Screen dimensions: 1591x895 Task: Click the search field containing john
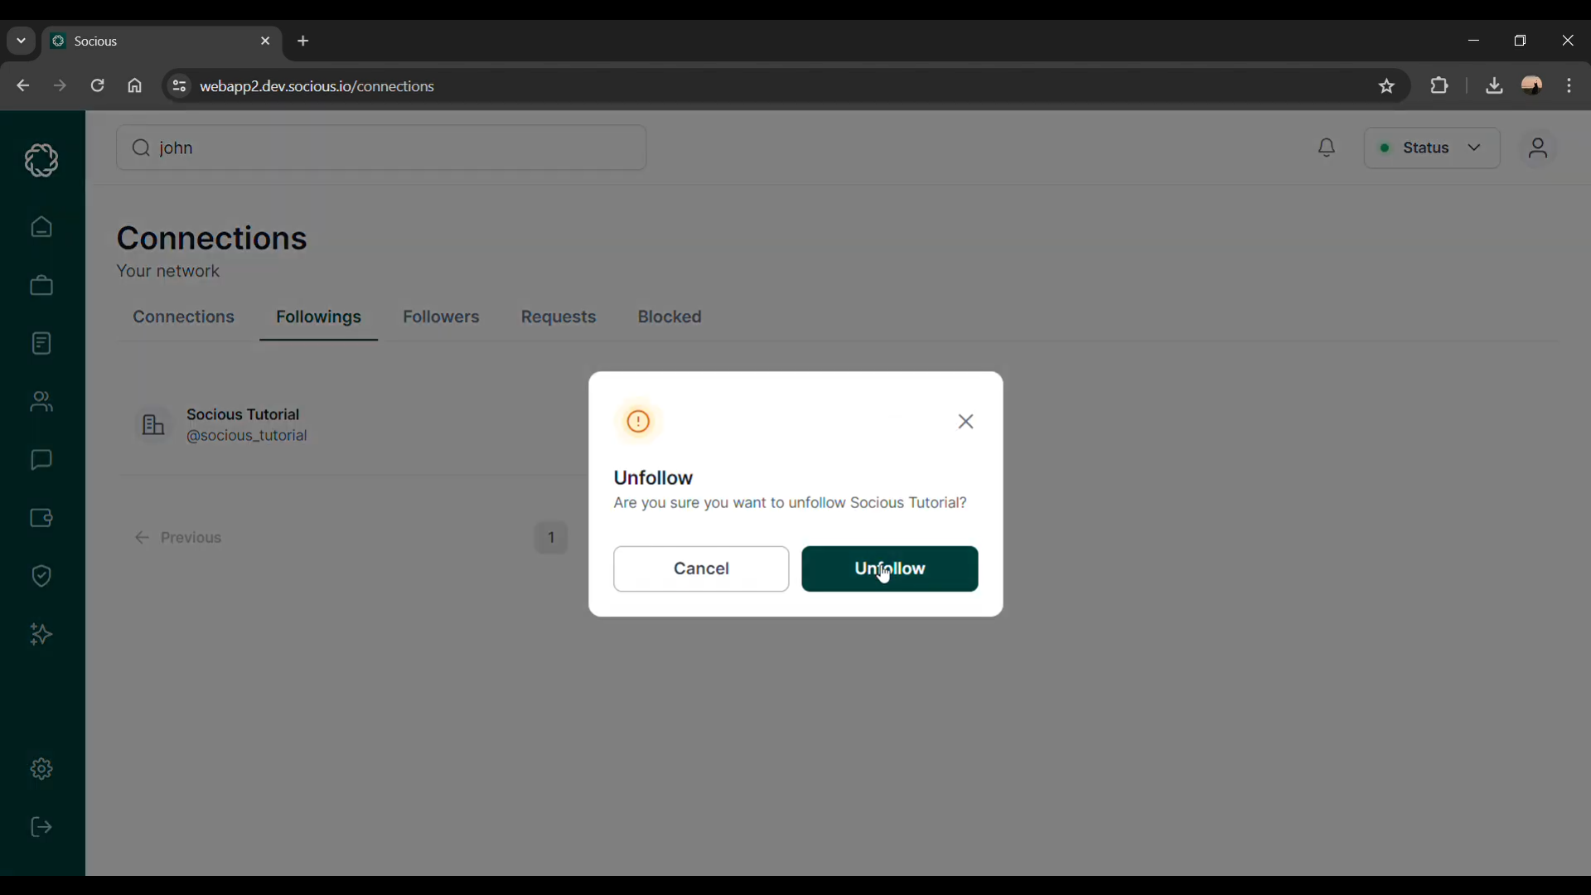pyautogui.click(x=381, y=148)
